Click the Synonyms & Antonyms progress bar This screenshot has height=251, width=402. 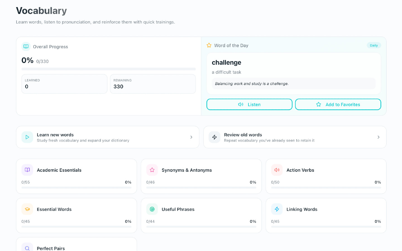(x=201, y=188)
